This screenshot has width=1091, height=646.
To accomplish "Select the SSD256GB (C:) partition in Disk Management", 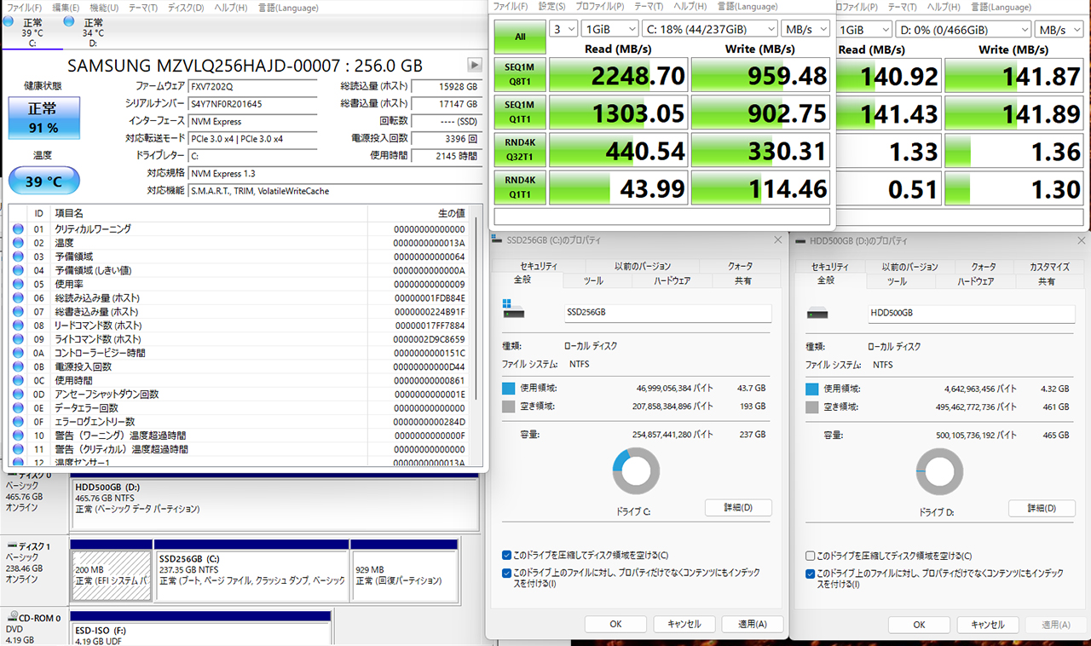I will (x=251, y=569).
